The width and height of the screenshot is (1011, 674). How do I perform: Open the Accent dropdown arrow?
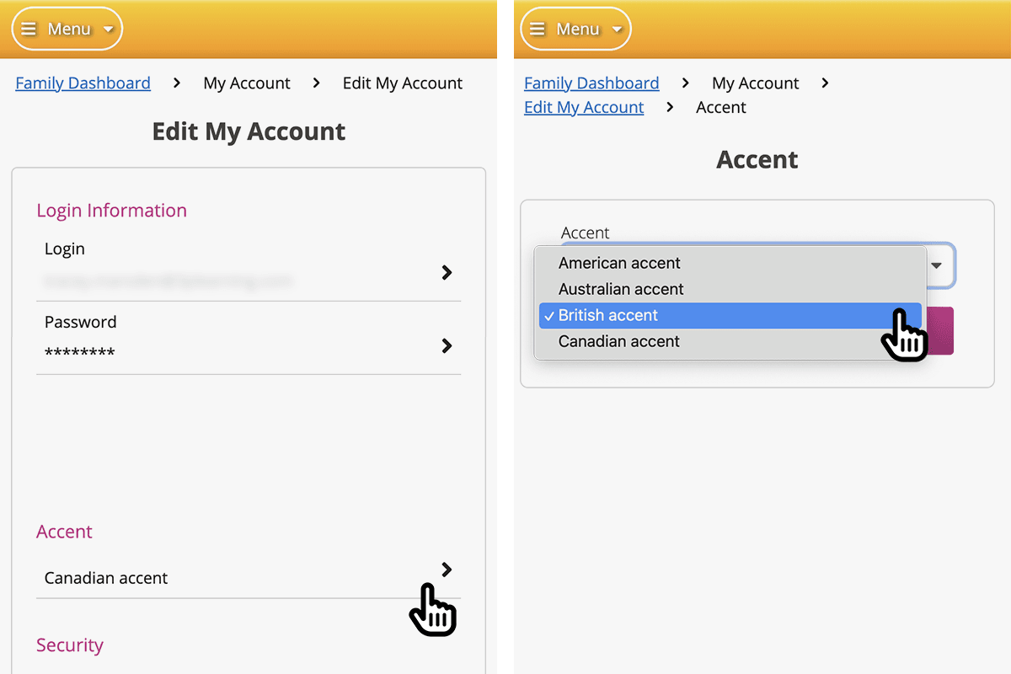[x=937, y=266]
